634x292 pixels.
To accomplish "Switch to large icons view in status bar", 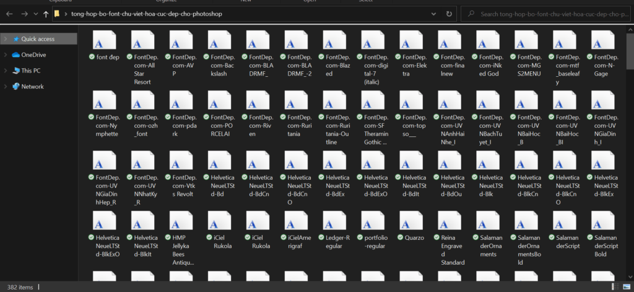I will tap(626, 287).
